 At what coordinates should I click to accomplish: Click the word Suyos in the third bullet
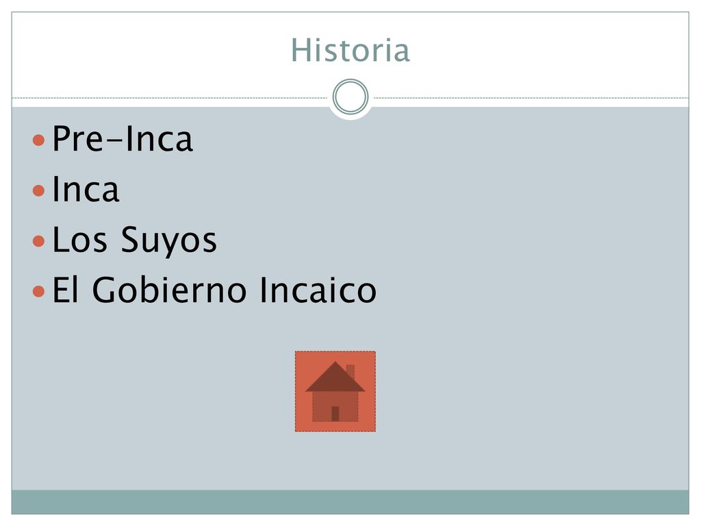[169, 240]
